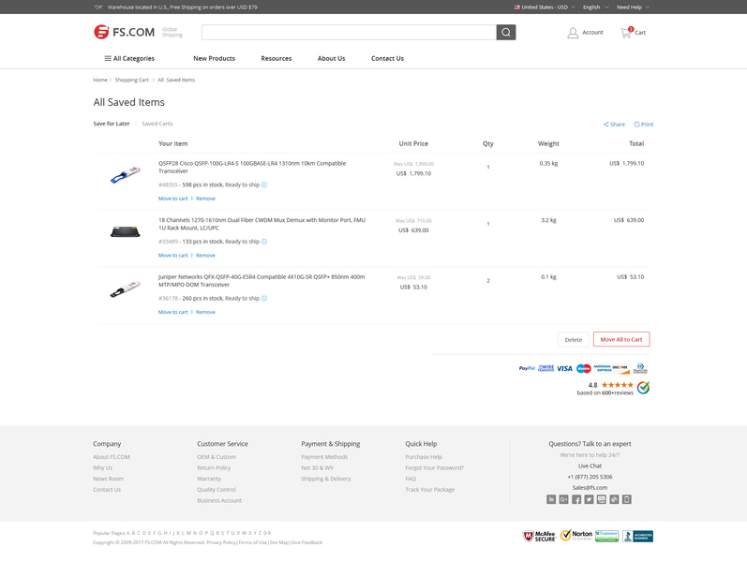Open New Products menu item

tap(214, 59)
